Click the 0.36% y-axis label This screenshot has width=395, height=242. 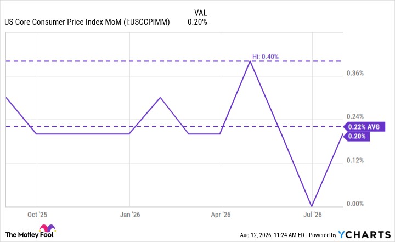click(x=355, y=74)
